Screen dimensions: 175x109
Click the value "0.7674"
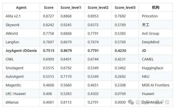pos(93,42)
